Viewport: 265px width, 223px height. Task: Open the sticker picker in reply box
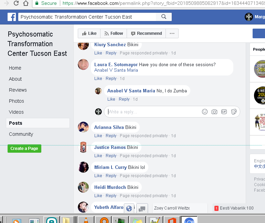pyautogui.click(x=234, y=112)
